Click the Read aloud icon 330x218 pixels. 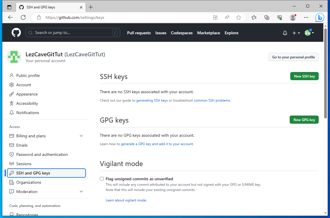click(x=227, y=17)
